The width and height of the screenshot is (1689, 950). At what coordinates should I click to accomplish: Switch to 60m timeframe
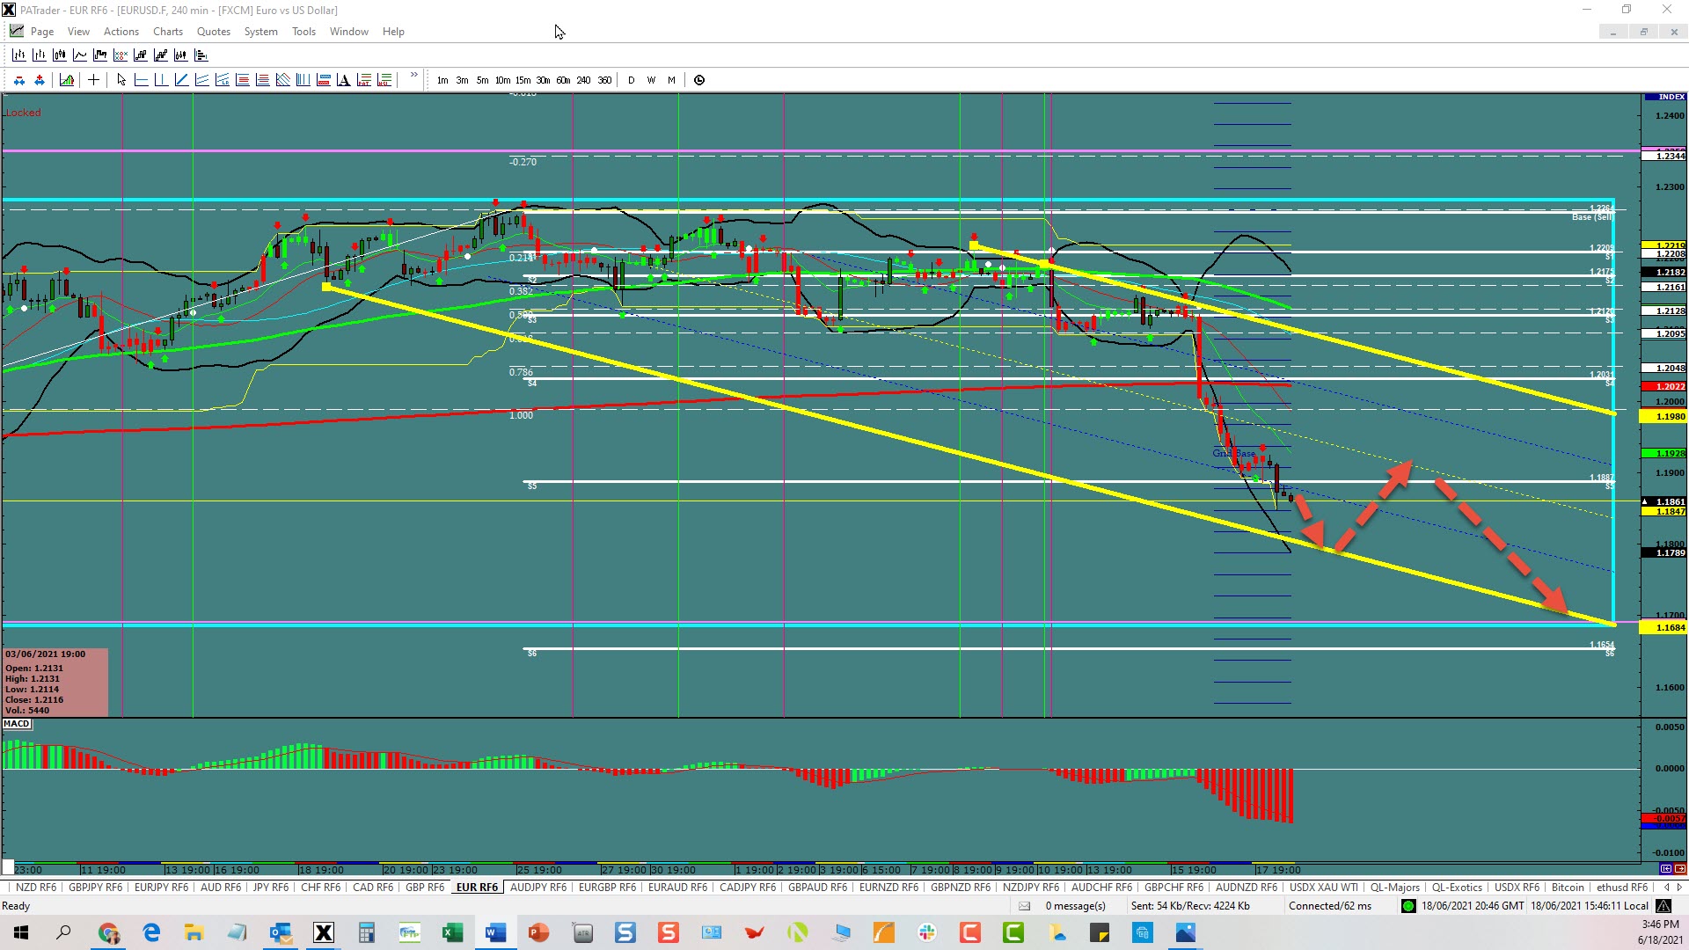pos(563,80)
